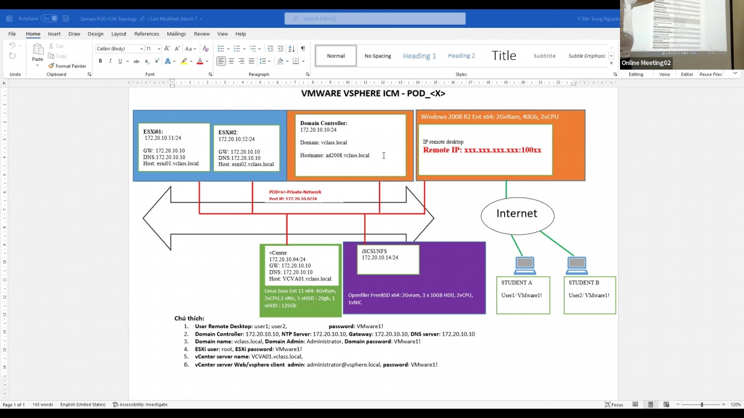Switch to the Layout tab
Viewport: 744px width, 418px height.
[x=118, y=34]
